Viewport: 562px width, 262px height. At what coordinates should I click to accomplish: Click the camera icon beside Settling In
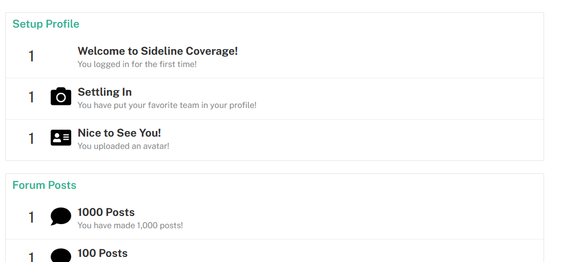click(x=60, y=97)
